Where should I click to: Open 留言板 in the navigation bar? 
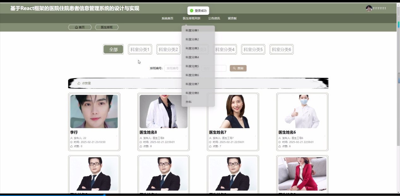232,18
